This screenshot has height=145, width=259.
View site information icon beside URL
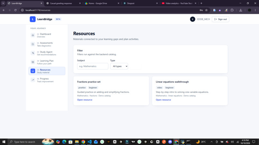click(22, 10)
